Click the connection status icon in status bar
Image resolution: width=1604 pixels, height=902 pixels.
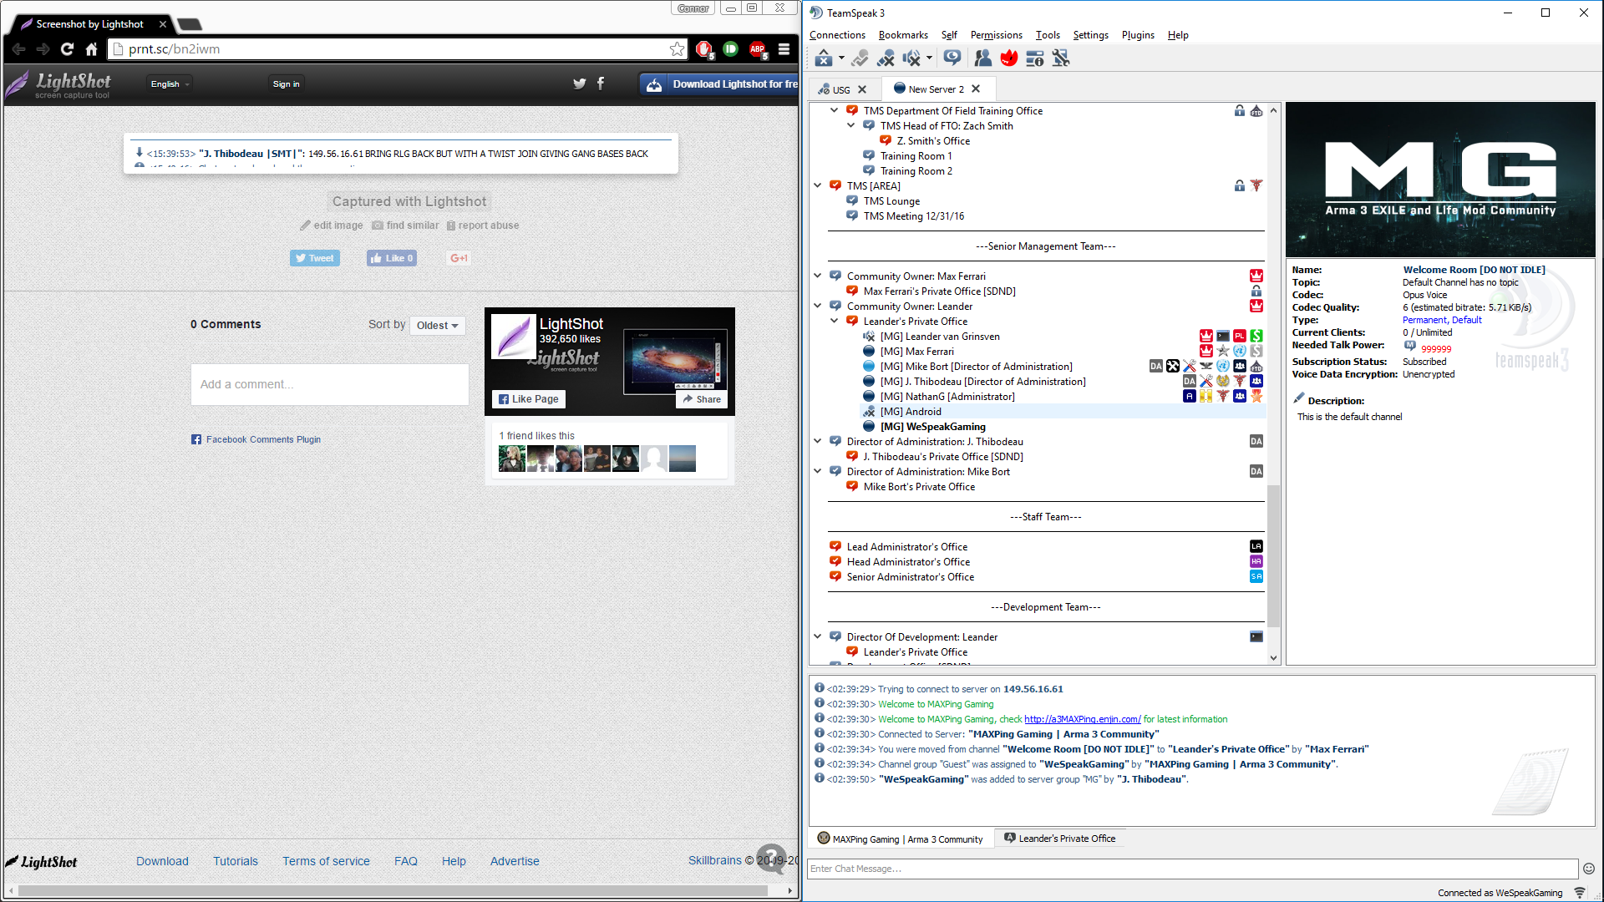(1580, 893)
